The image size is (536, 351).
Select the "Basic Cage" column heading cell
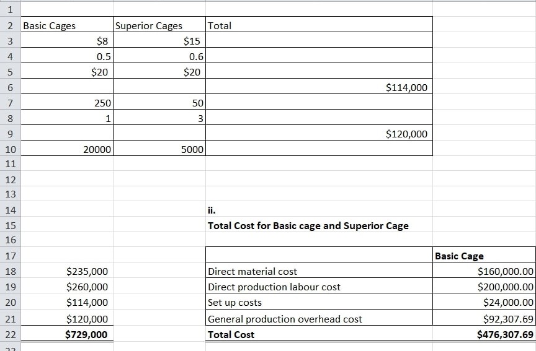click(484, 256)
